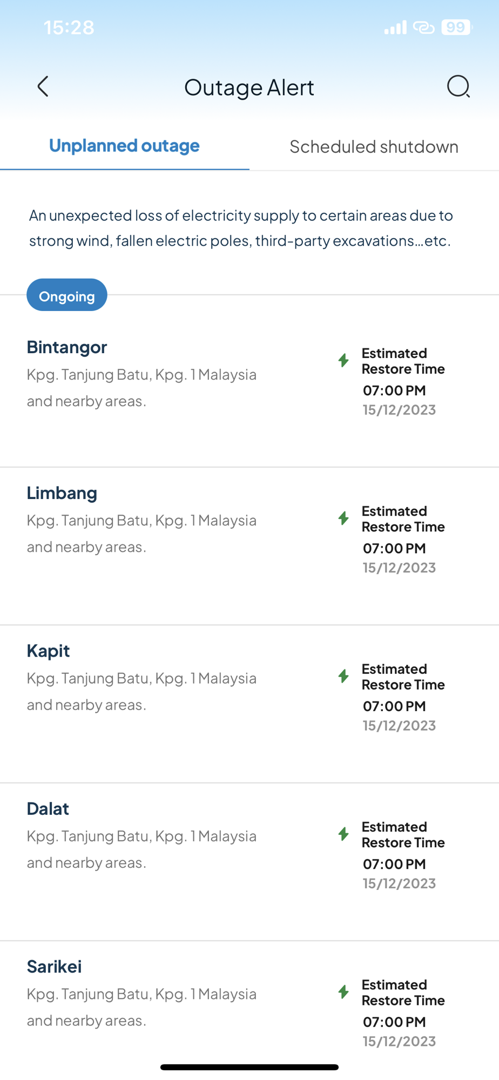Image resolution: width=499 pixels, height=1080 pixels.
Task: Open the Dalat outage entry
Action: coord(48,809)
